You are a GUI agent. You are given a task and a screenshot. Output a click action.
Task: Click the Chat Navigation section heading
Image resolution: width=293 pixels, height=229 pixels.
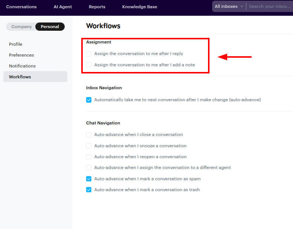coord(103,123)
